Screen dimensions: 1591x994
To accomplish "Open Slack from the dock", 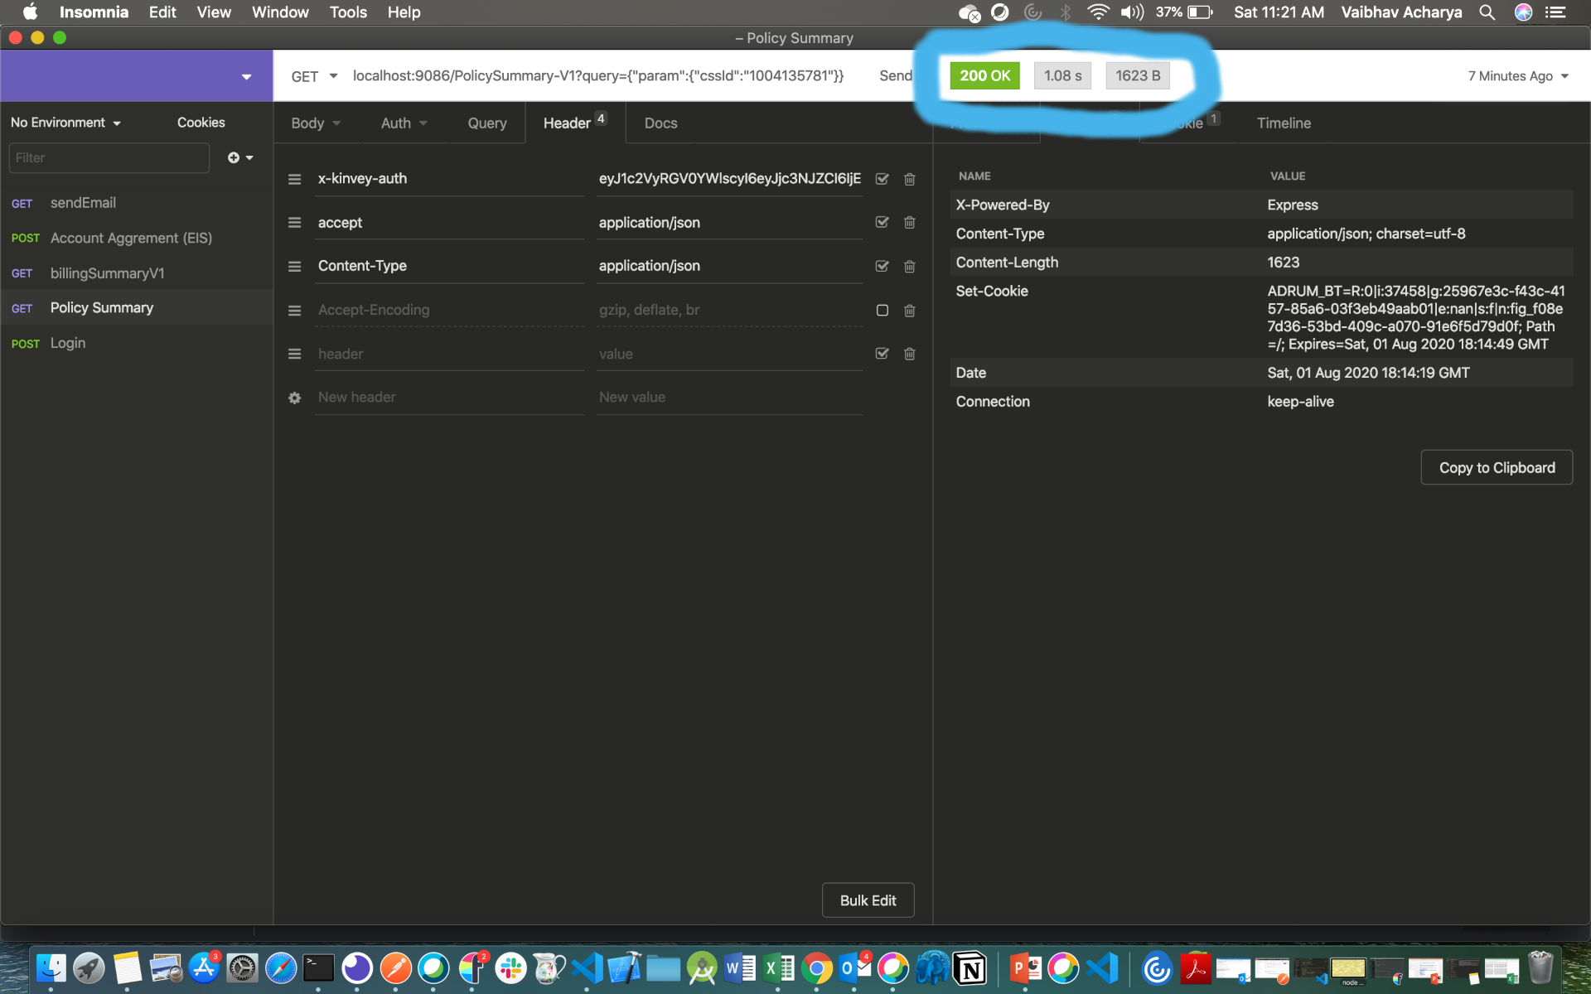I will coord(510,967).
